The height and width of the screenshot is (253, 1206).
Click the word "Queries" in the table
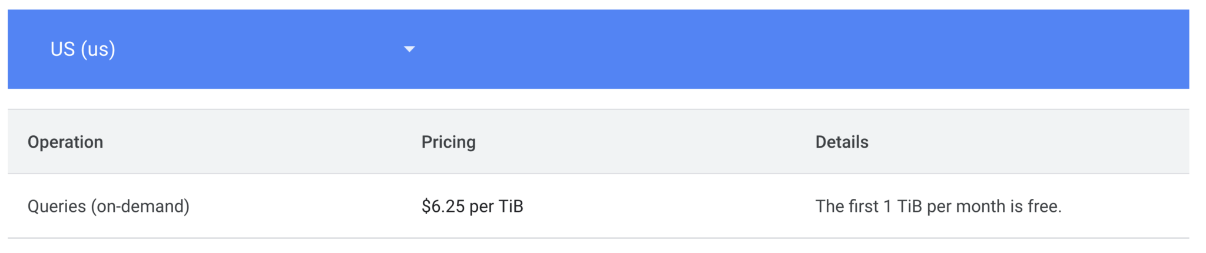[x=57, y=207]
